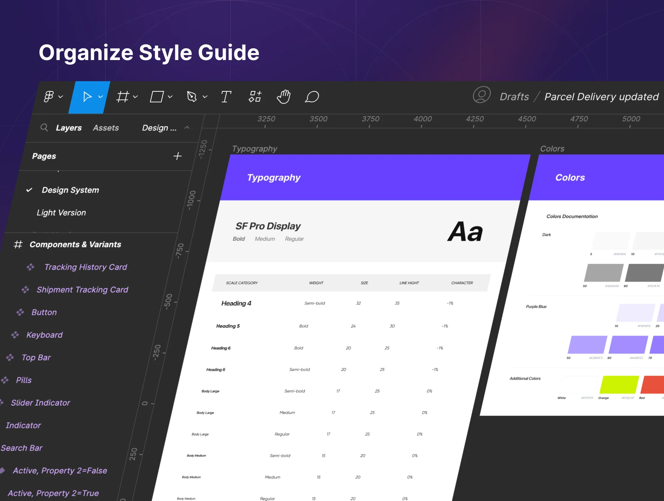The image size is (664, 501).
Task: Click component icon next to Shipment Tracking Card
Action: [x=25, y=290]
